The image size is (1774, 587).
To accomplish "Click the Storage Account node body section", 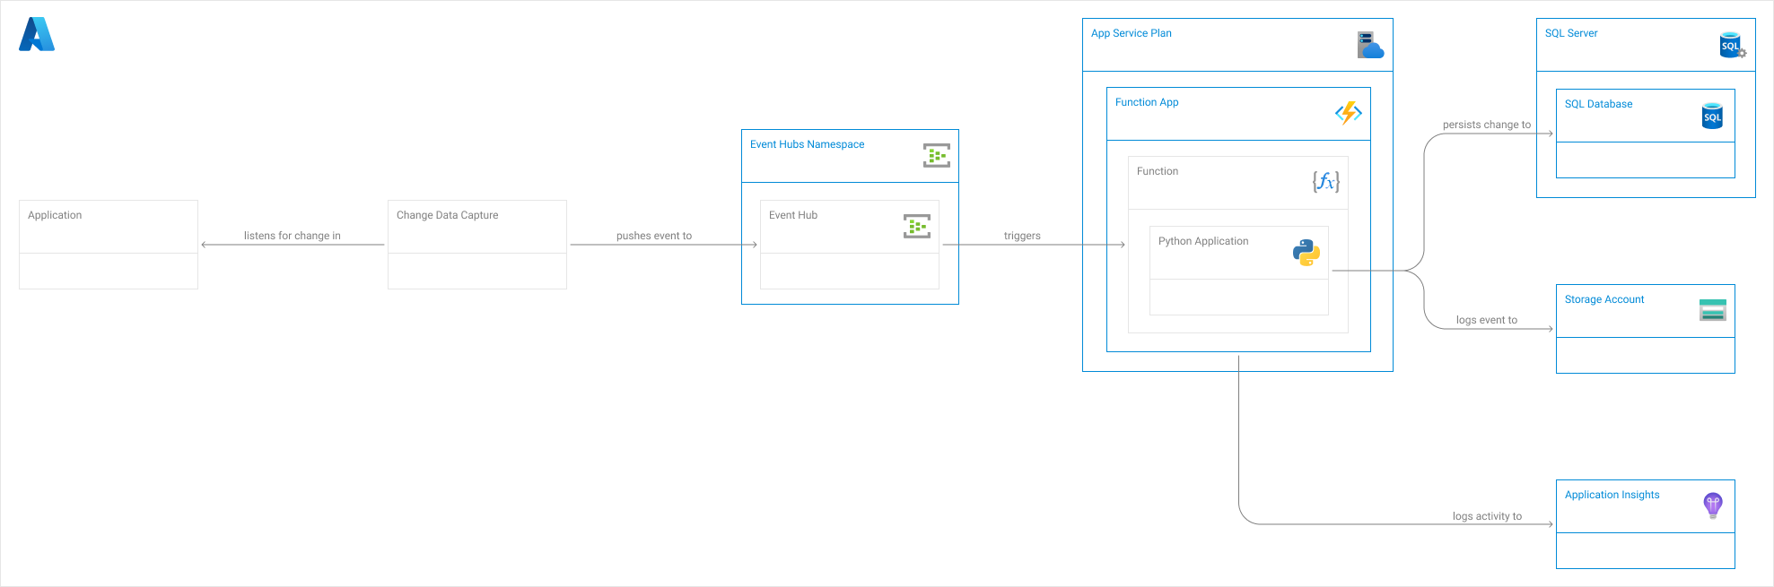I will [1646, 355].
